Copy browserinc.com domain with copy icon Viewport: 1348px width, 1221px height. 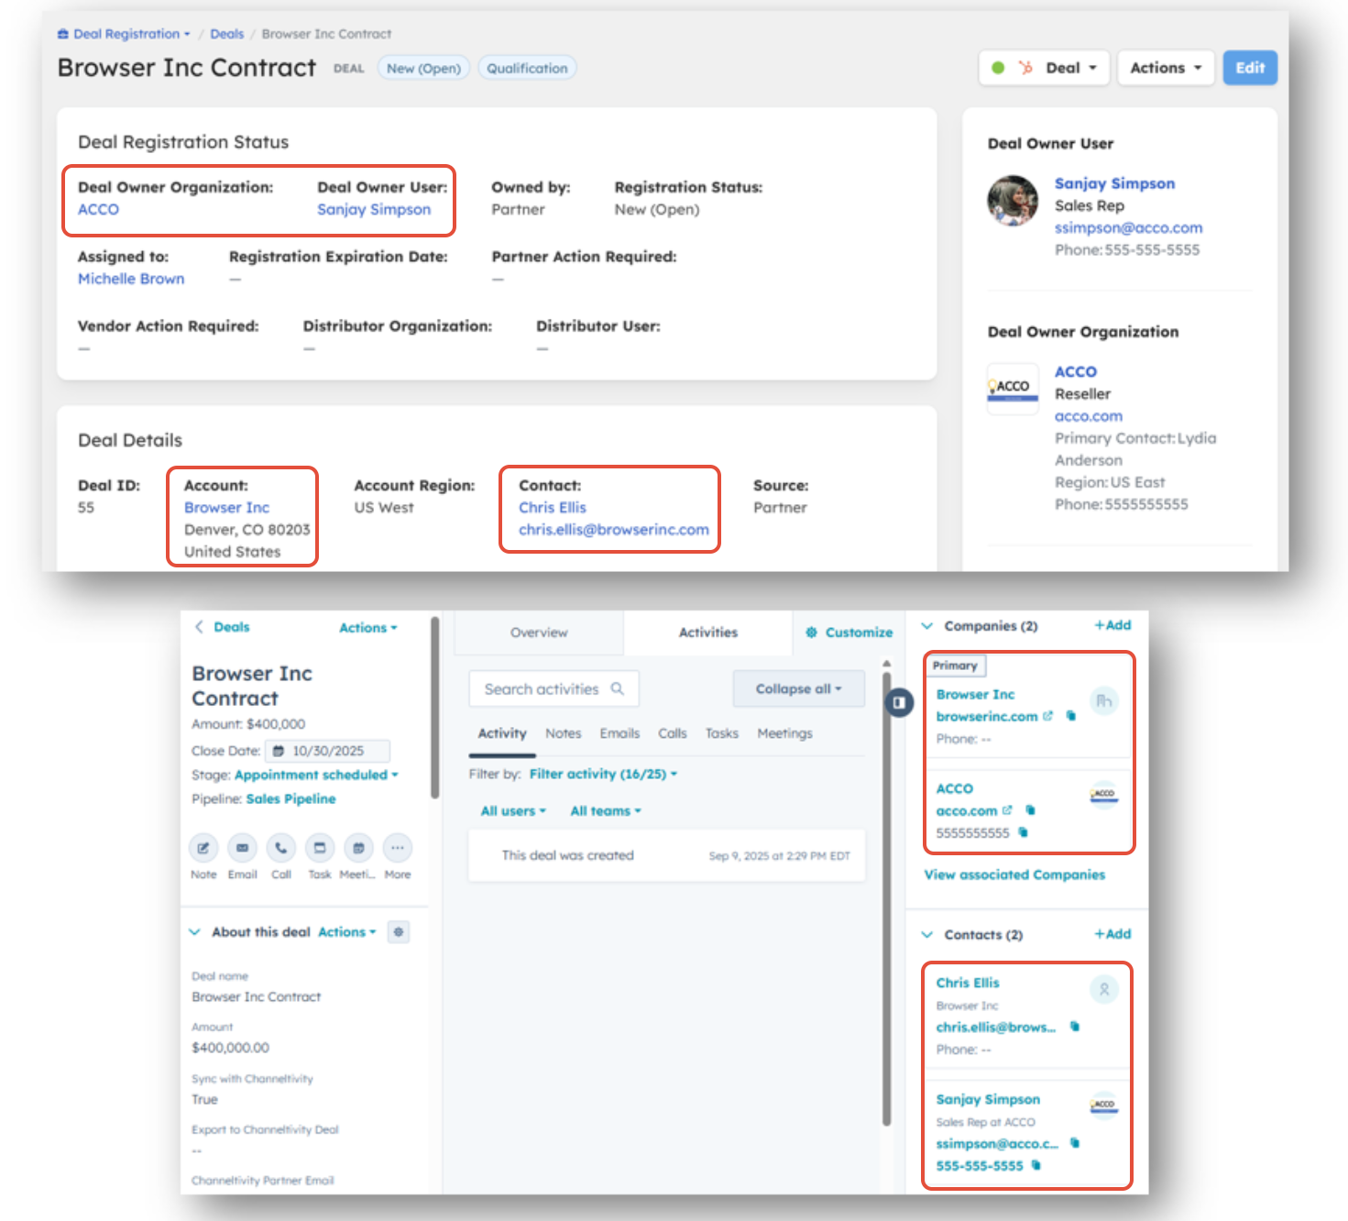click(x=1070, y=716)
